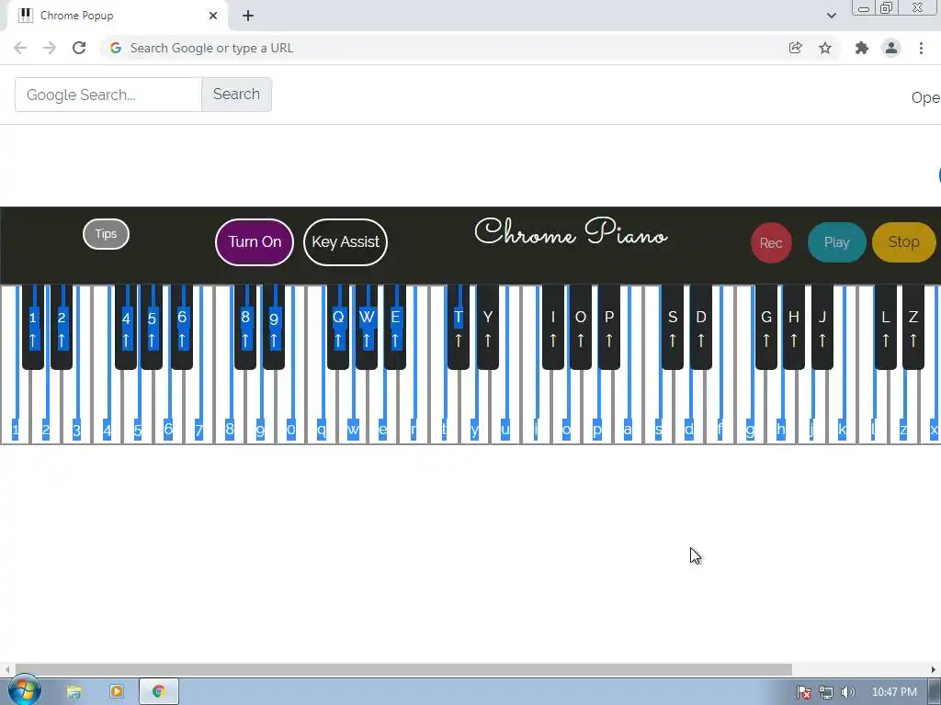The height and width of the screenshot is (705, 941).
Task: Play the black piano key labeled 4
Action: 125,327
